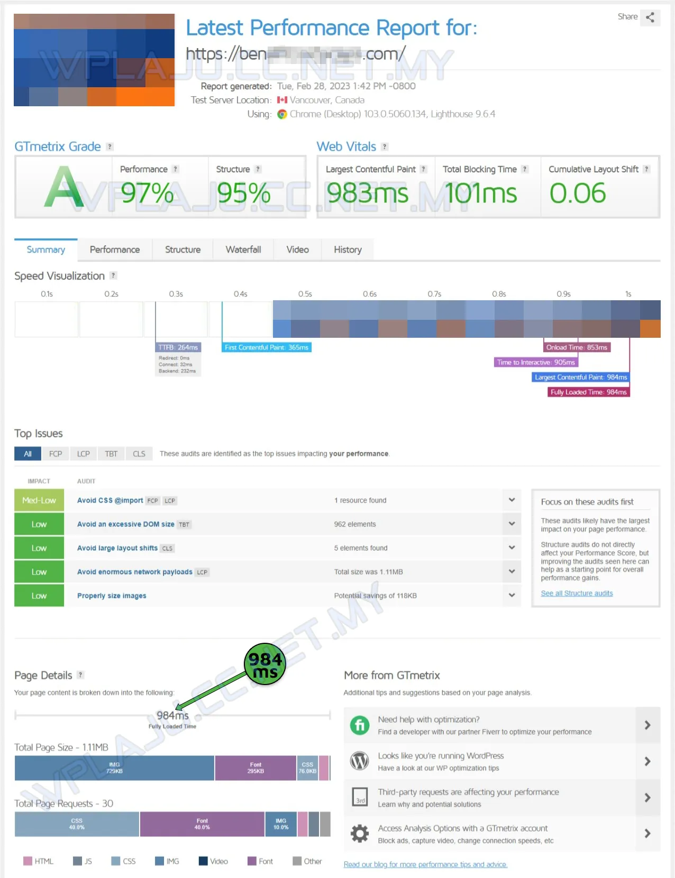The width and height of the screenshot is (675, 878).
Task: Expand the excessive DOM size audit
Action: (512, 524)
